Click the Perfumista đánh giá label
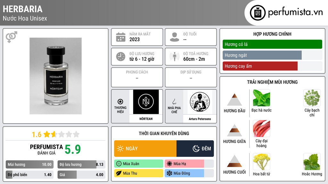Image resolution: width=328 pixels, height=184 pixels. pyautogui.click(x=46, y=149)
